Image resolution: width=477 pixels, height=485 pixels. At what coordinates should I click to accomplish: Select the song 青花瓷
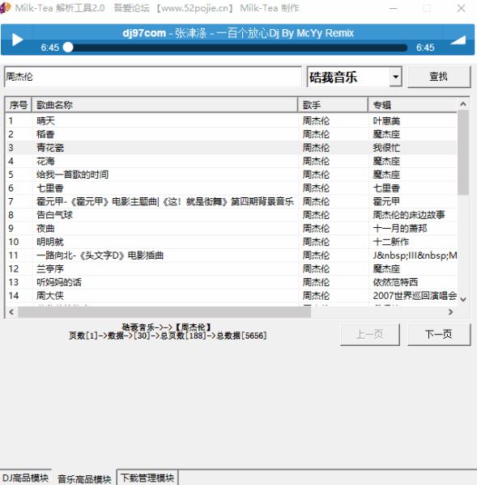coord(50,148)
